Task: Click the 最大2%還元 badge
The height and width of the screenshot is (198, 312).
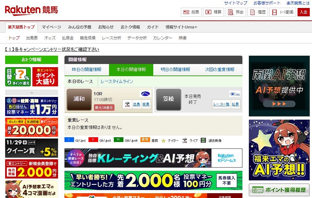Action: point(104,107)
